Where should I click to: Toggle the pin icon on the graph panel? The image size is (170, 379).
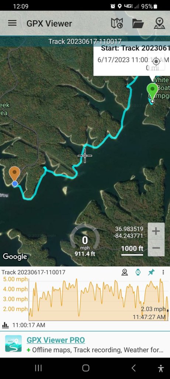(x=151, y=272)
